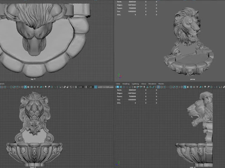The image size is (225, 168).
Task: Open the ACES 1.0 SDR-video dropdown
Action: click(106, 87)
